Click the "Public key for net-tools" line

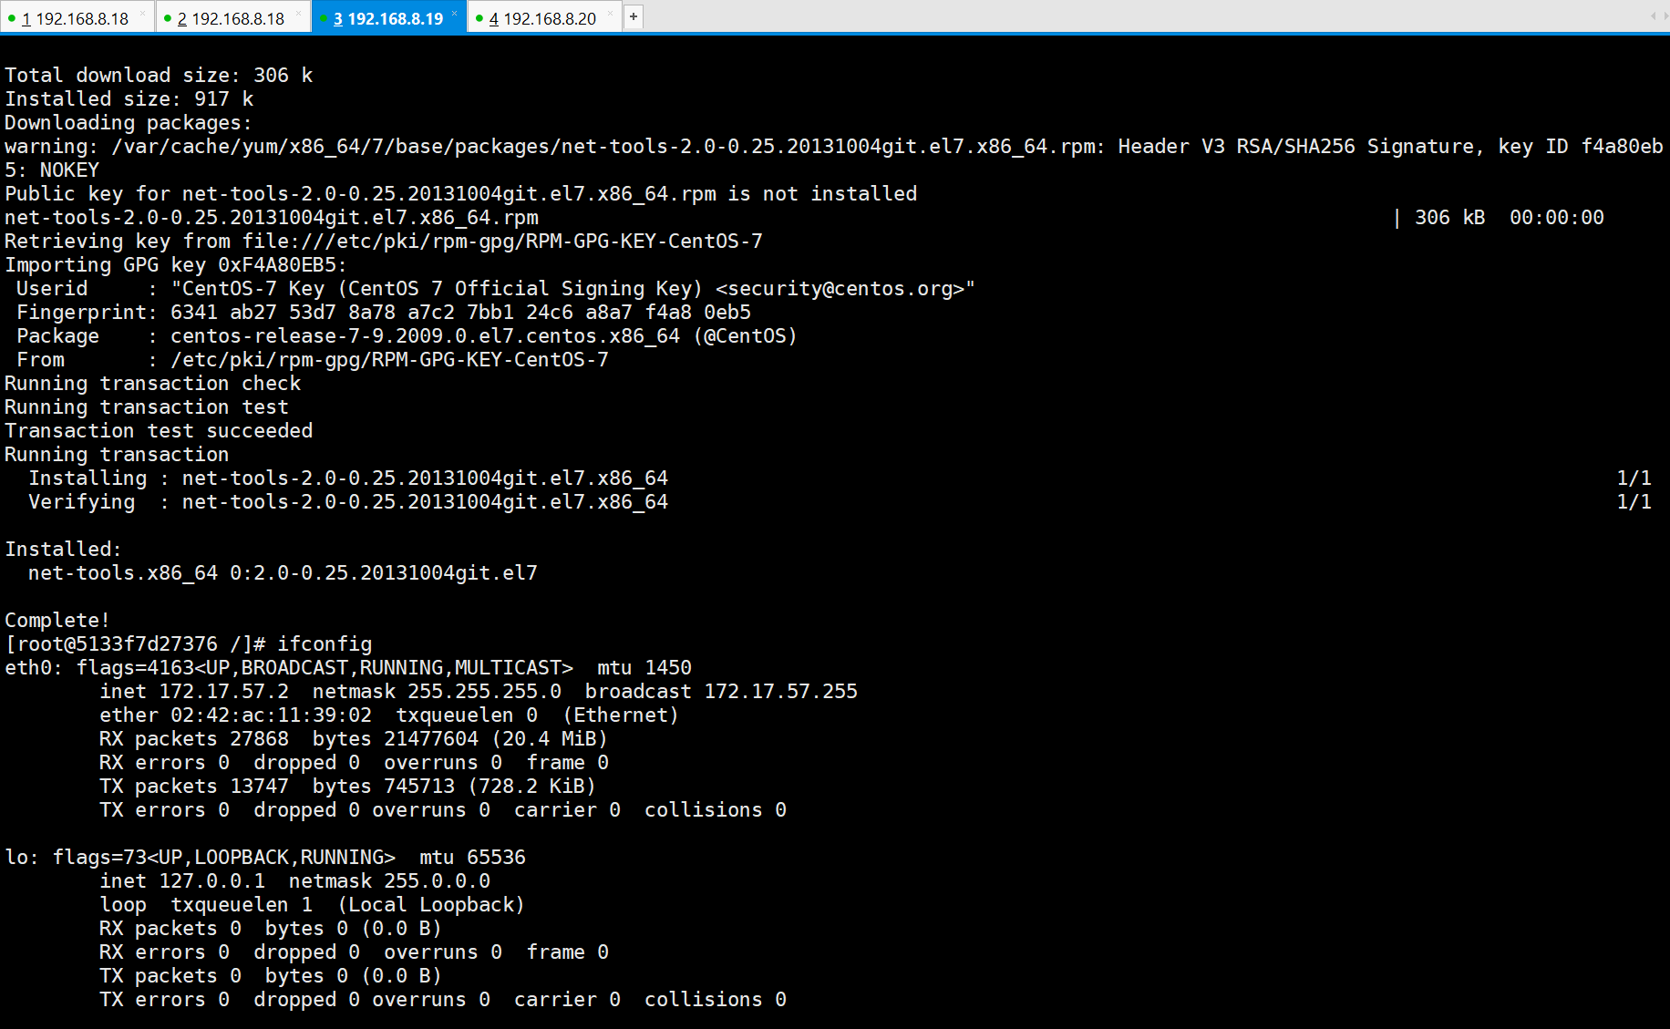[461, 194]
